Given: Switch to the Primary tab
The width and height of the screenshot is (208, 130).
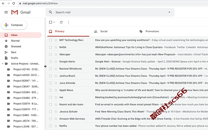Looking at the screenshot, I should (68, 32).
